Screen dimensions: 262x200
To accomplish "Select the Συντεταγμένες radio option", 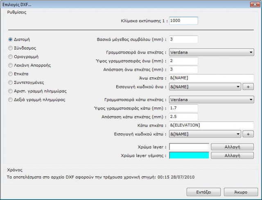I will pyautogui.click(x=11, y=82).
